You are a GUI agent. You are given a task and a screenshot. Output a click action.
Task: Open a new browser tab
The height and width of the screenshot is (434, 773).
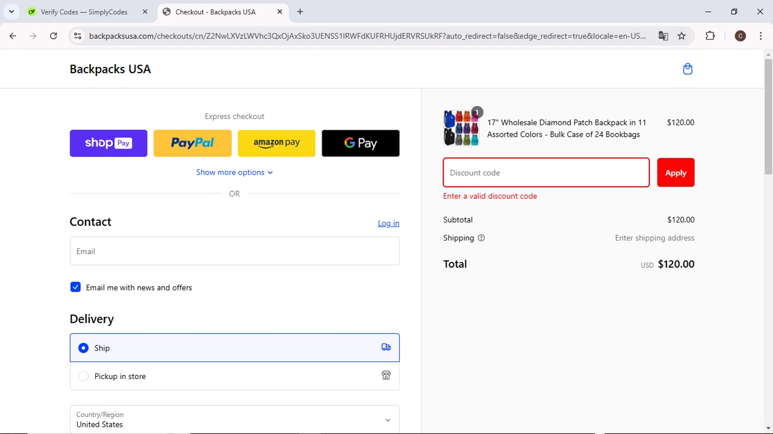coord(300,11)
